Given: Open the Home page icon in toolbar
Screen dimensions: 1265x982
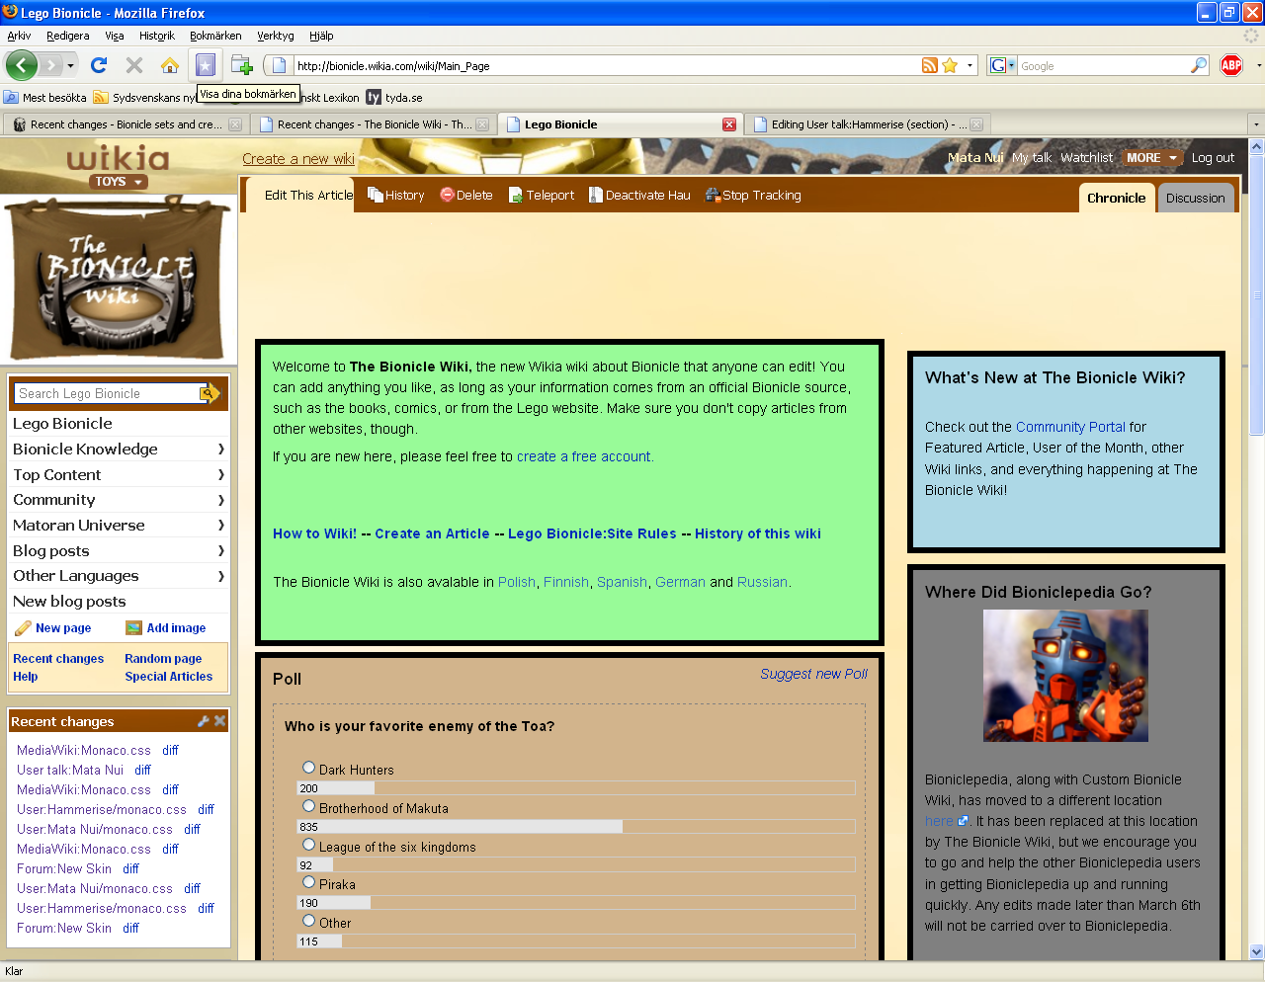Looking at the screenshot, I should click(170, 65).
